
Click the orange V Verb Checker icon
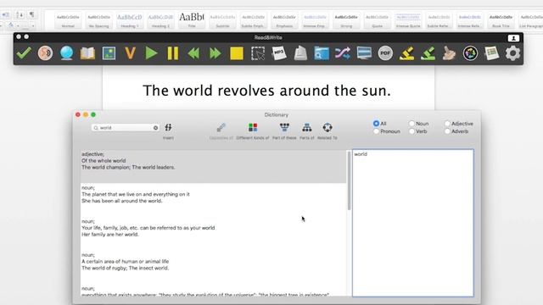(x=130, y=53)
